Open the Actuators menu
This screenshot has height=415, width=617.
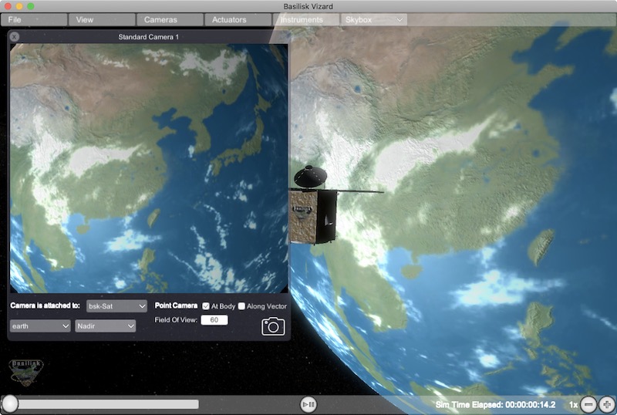tap(237, 19)
